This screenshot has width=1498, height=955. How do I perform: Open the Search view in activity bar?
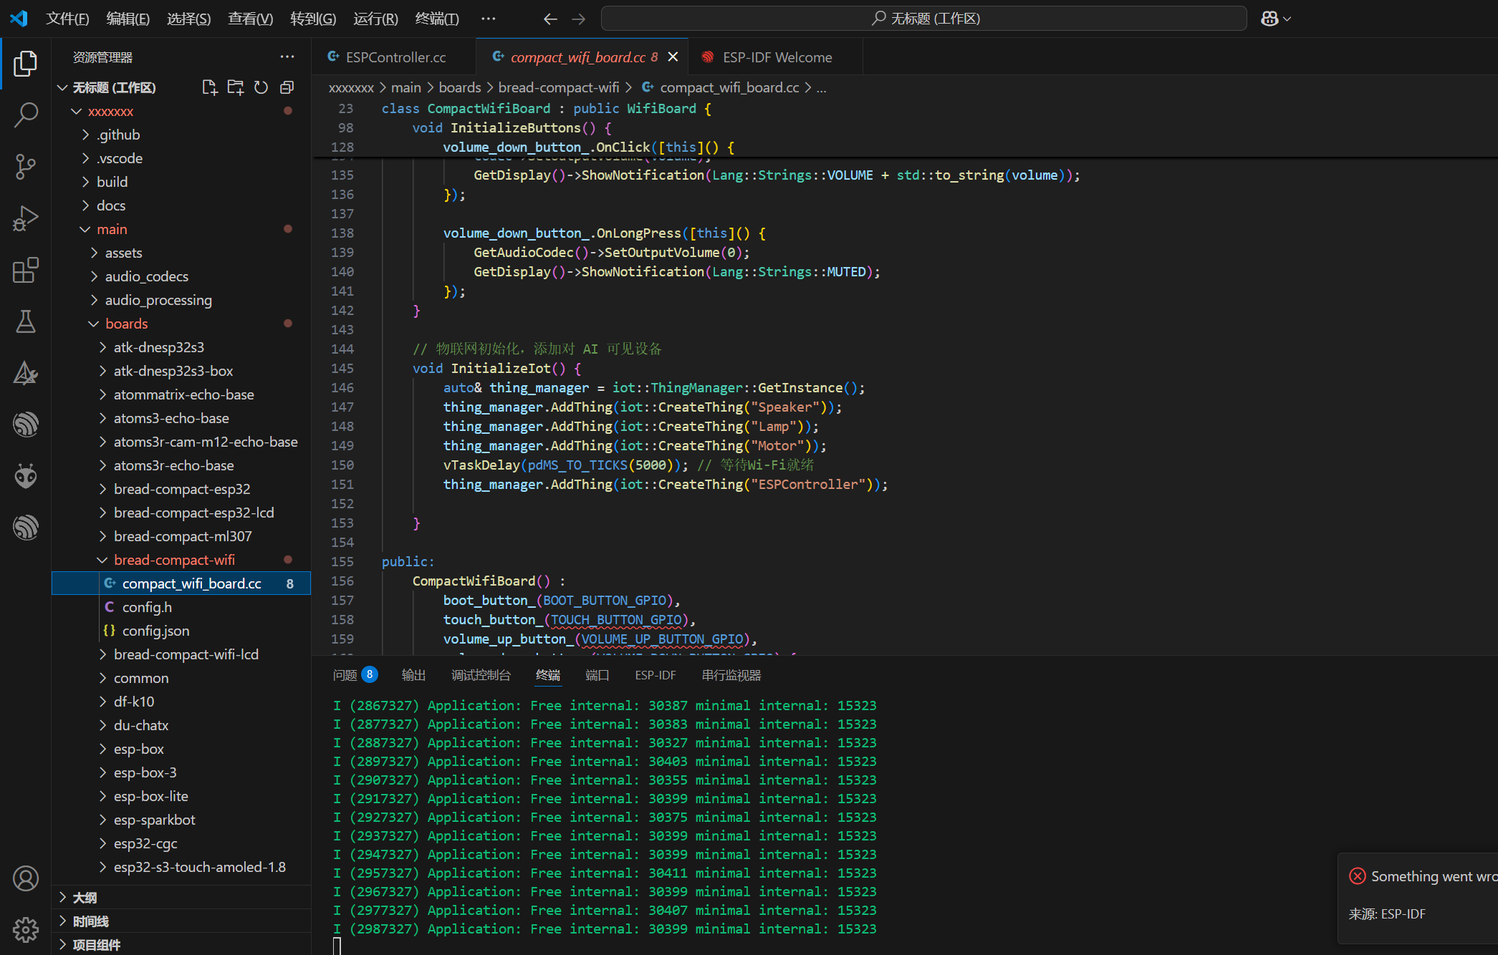click(26, 115)
